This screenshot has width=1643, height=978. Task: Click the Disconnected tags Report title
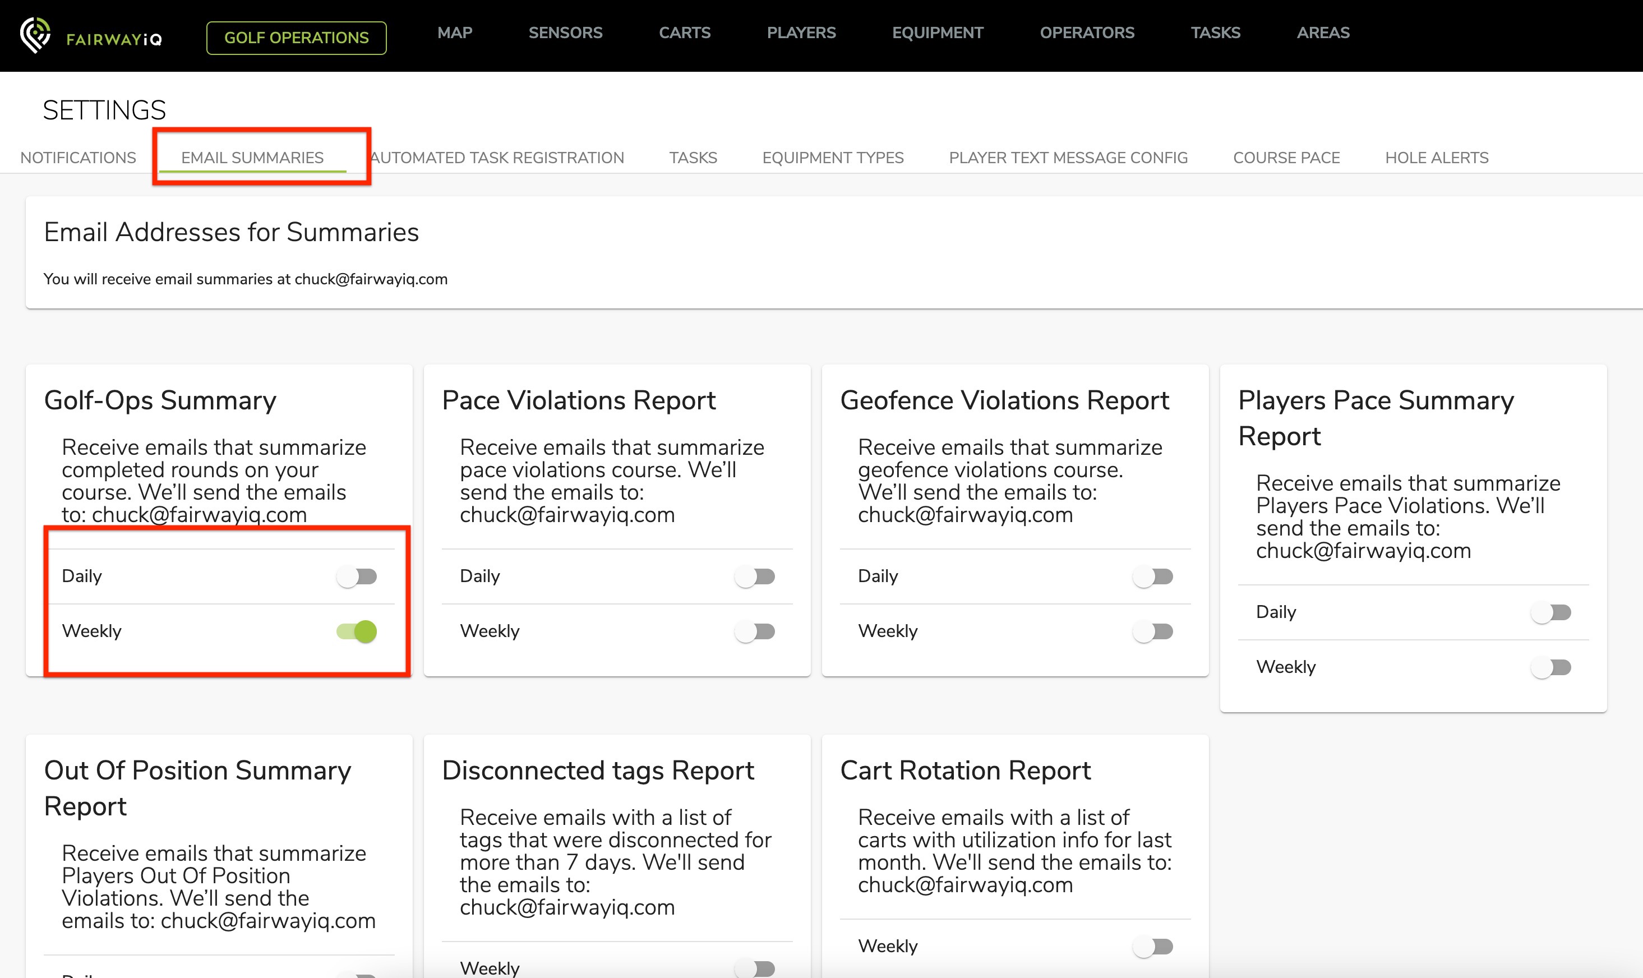598,771
